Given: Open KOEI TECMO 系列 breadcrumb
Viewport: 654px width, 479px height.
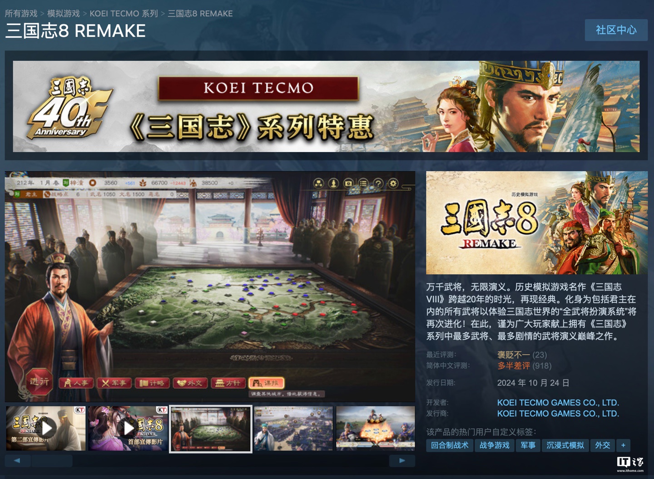Looking at the screenshot, I should [124, 14].
